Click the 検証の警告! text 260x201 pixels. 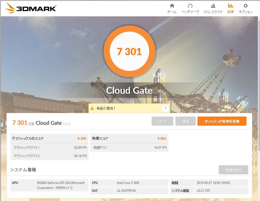pos(106,108)
